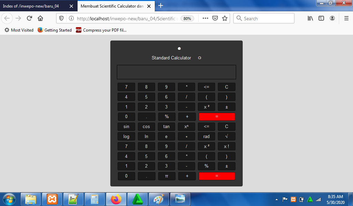Go back with the browser Back arrow

(7, 19)
